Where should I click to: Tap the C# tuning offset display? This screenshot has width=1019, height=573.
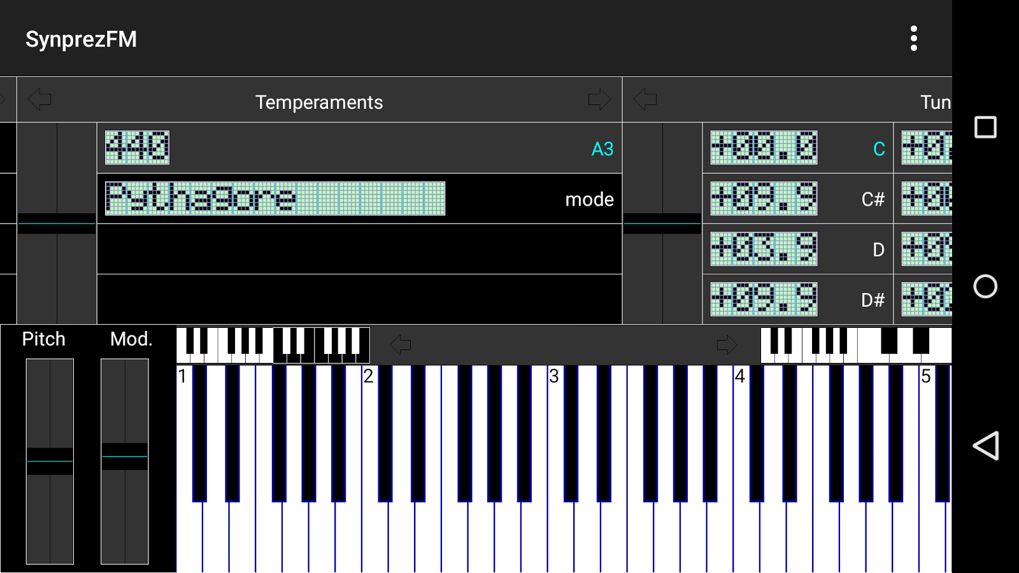763,199
